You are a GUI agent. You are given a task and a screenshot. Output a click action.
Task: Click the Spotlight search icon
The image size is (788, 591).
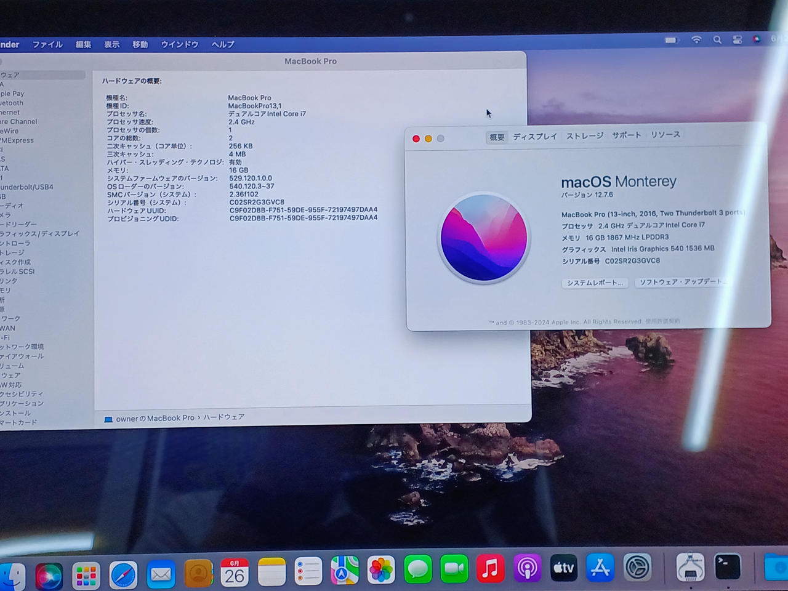coord(717,40)
